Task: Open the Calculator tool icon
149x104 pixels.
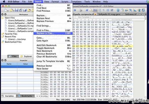Action: [x=118, y=10]
